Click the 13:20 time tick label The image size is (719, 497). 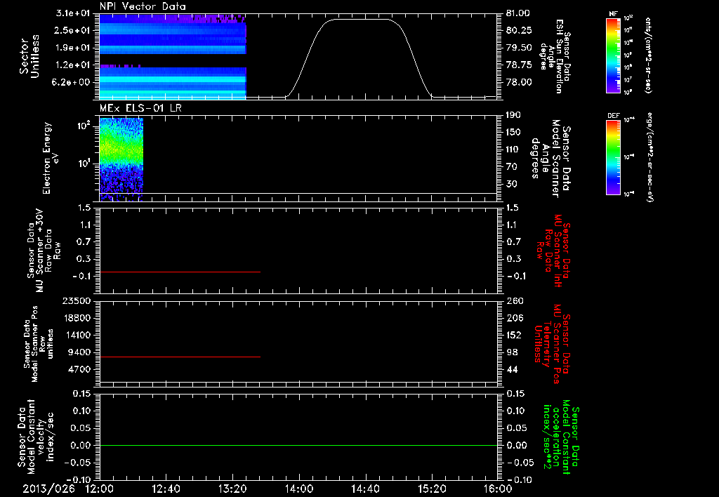[232, 489]
